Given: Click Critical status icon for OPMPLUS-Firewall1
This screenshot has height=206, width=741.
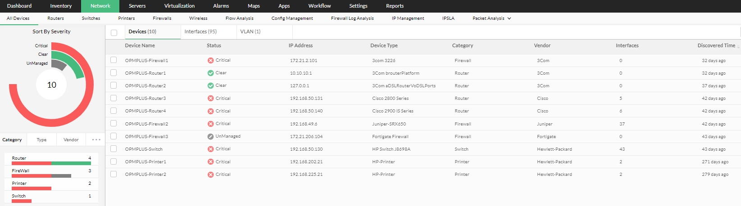Looking at the screenshot, I should [x=210, y=60].
